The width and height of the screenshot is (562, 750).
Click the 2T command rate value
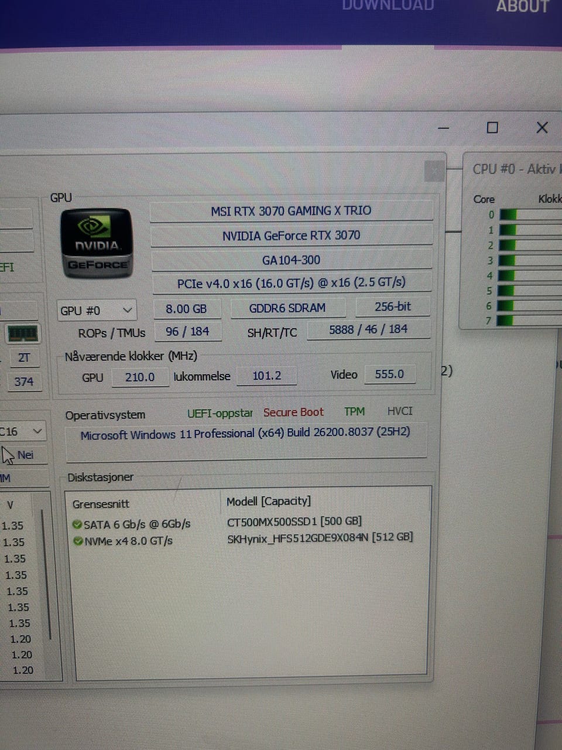[x=24, y=358]
